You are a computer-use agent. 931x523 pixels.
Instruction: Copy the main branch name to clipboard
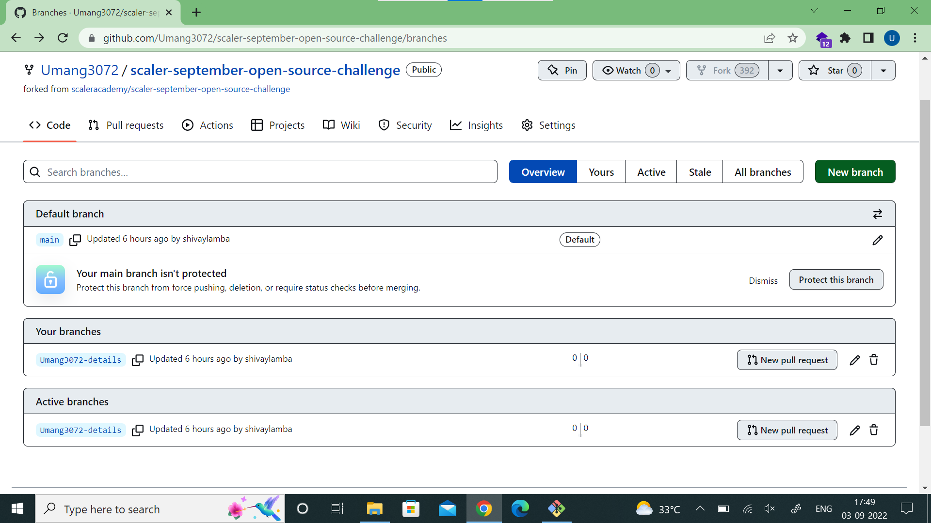click(x=75, y=240)
